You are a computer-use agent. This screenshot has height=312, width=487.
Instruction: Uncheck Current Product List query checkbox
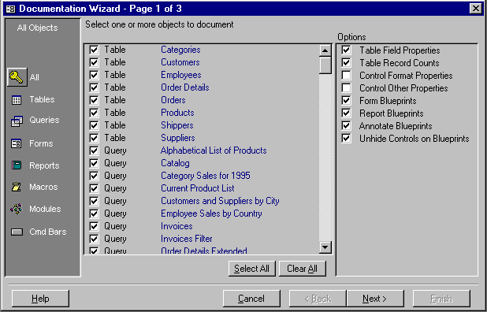pos(94,189)
